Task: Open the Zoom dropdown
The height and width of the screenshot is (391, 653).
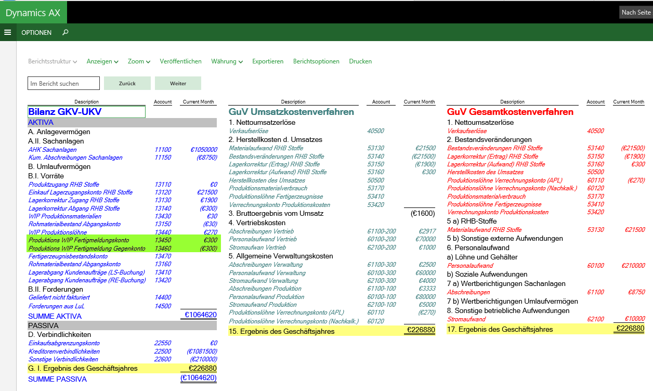Action: 139,61
